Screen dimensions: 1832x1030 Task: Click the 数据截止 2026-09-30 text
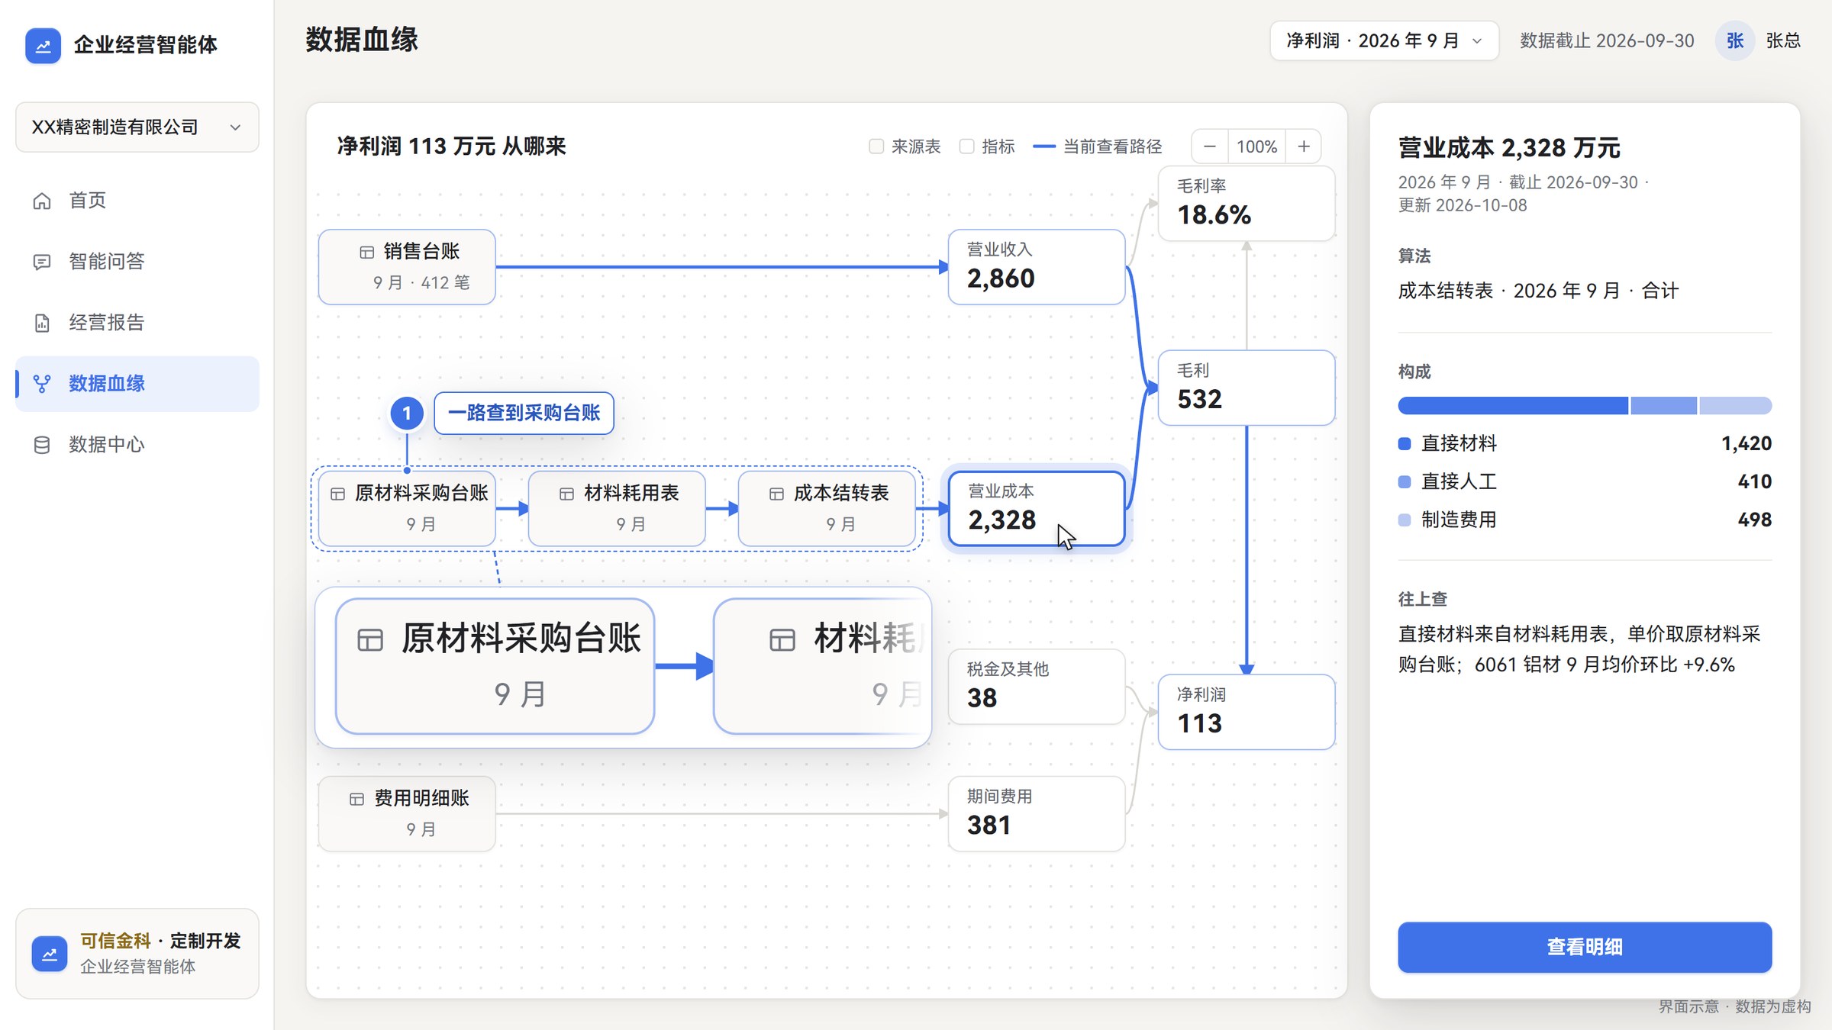1607,40
